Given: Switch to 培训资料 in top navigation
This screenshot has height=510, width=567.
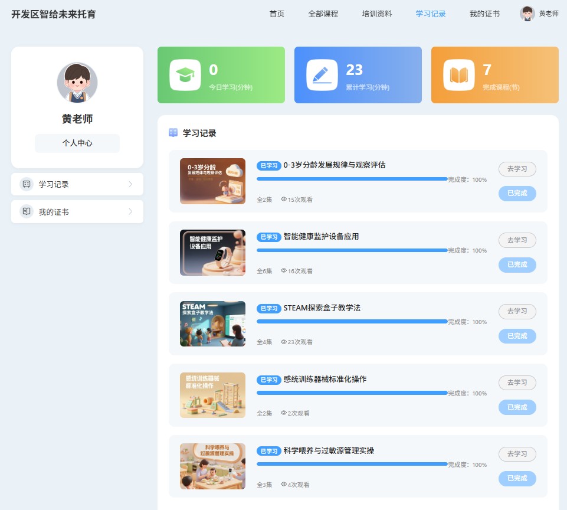Looking at the screenshot, I should [x=377, y=14].
